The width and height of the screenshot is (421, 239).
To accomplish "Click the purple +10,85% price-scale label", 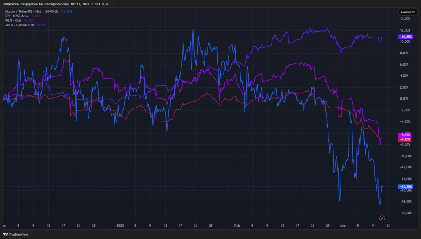I will [405, 37].
